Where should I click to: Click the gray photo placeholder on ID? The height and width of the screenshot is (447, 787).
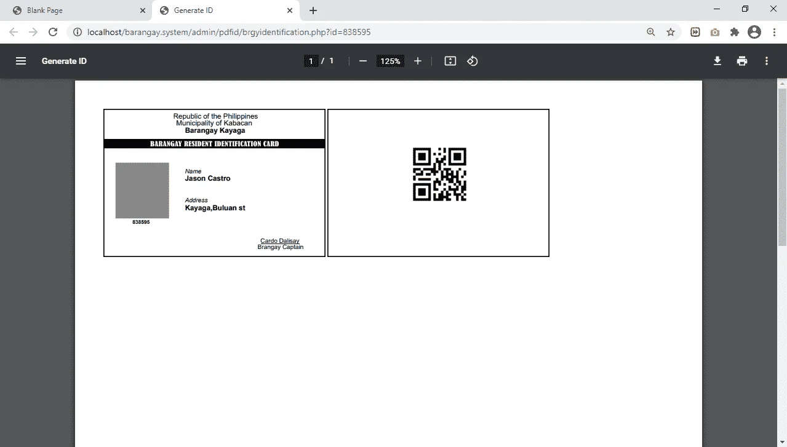(142, 191)
